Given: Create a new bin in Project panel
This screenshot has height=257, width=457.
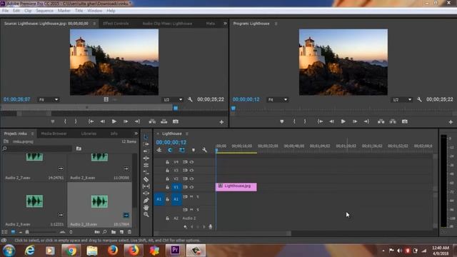Looking at the screenshot, I should (x=114, y=232).
